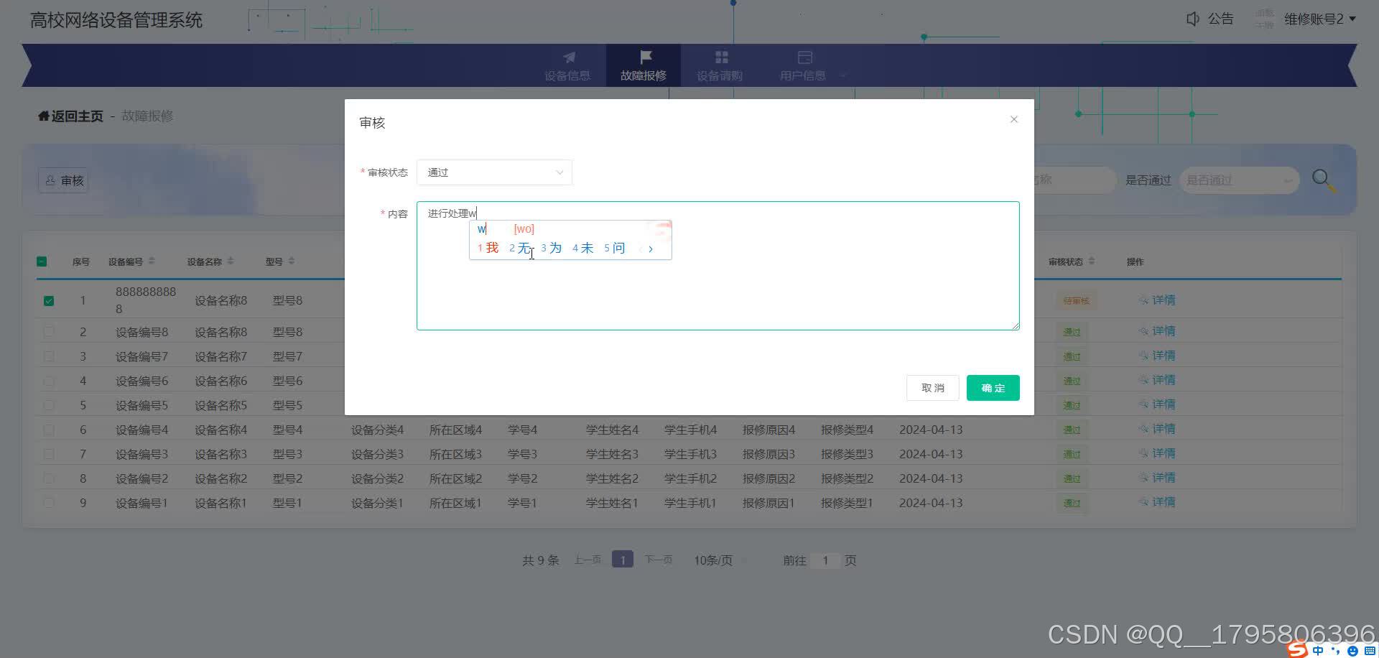Click the 设备请购 grid icon
The image size is (1379, 658).
[721, 57]
